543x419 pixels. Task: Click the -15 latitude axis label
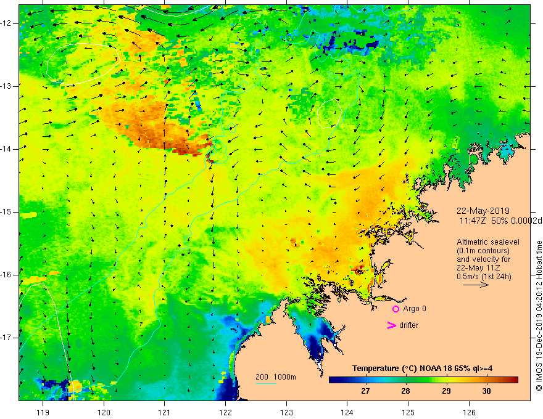(x=7, y=212)
